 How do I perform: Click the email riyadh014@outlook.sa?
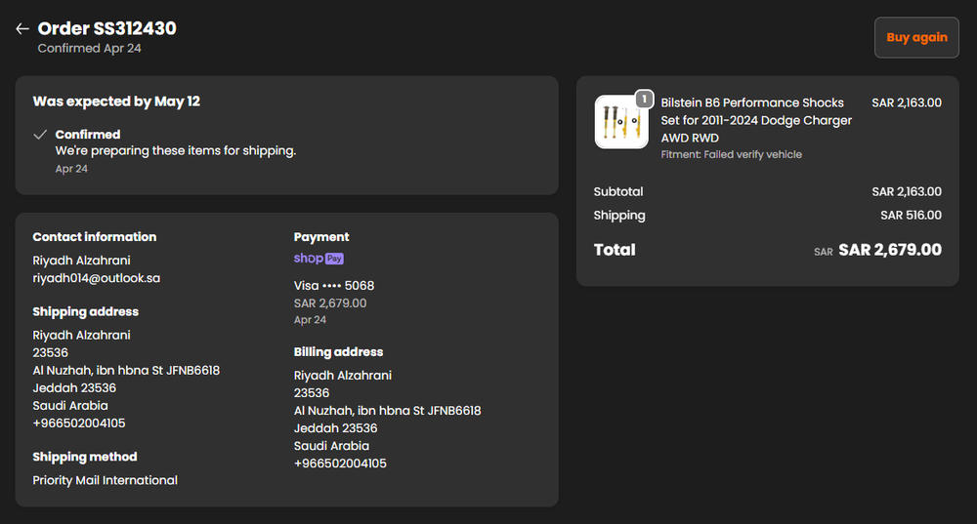click(97, 278)
